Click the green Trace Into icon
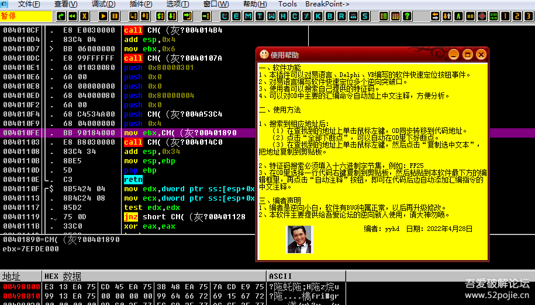 click(x=161, y=16)
